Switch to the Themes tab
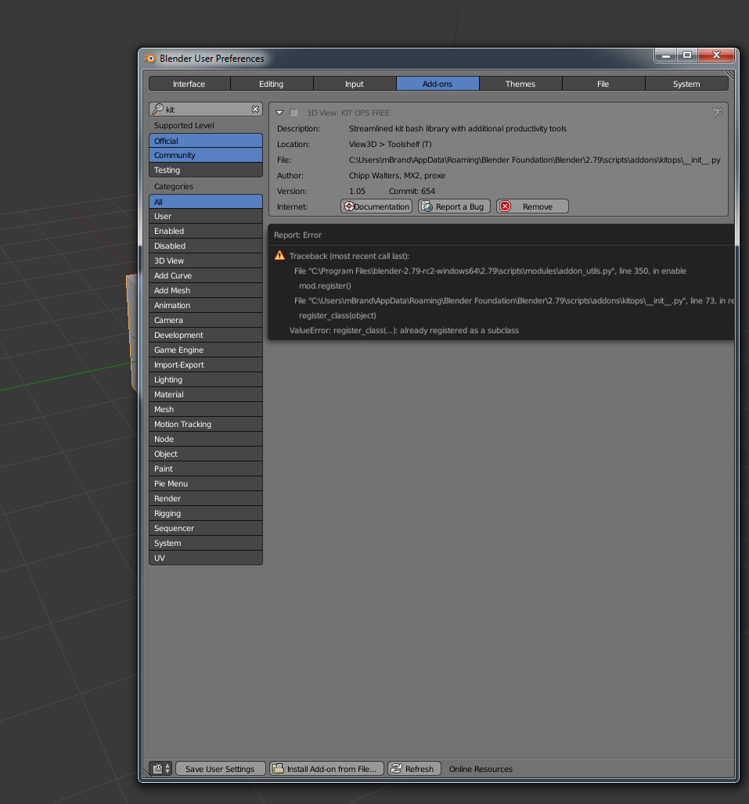Viewport: 749px width, 804px height. (x=520, y=83)
